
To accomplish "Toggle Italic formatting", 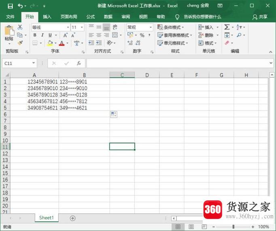I will pos(42,35).
